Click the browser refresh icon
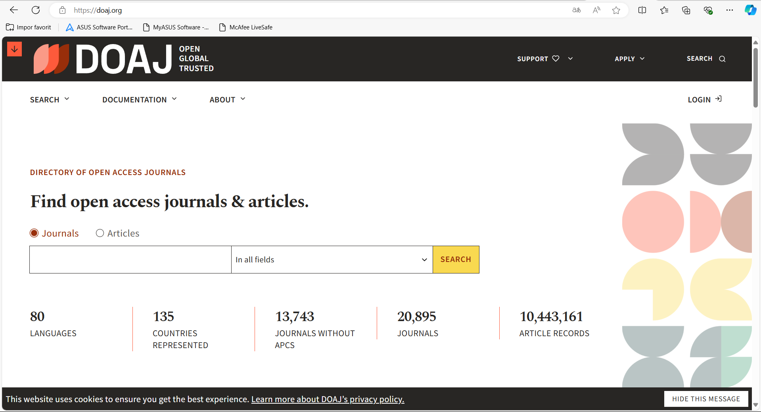The height and width of the screenshot is (412, 761). coord(36,10)
